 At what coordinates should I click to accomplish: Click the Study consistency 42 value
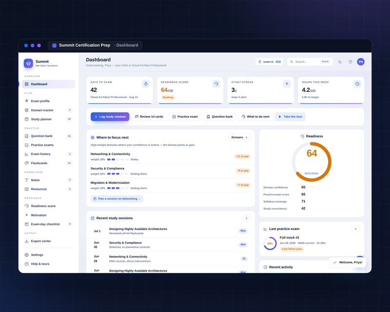tap(303, 209)
